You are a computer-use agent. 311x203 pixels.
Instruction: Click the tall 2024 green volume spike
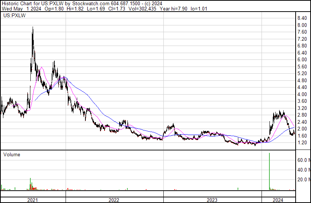point(269,171)
